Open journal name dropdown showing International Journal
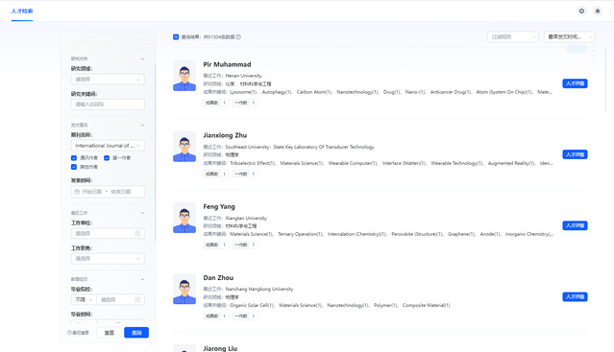 (x=108, y=146)
